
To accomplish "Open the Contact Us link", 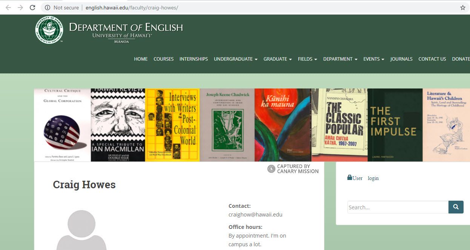I will click(x=432, y=59).
